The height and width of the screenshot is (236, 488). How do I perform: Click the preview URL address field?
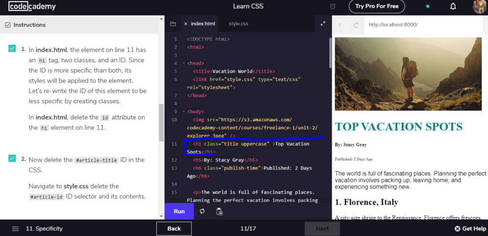point(424,25)
